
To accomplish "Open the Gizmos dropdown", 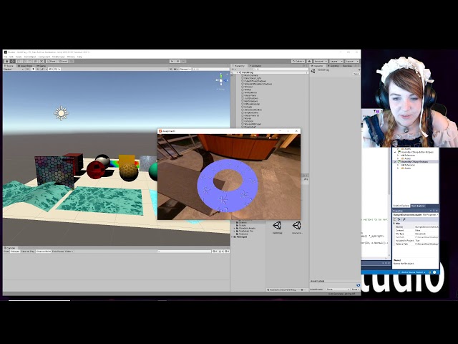I will point(185,69).
